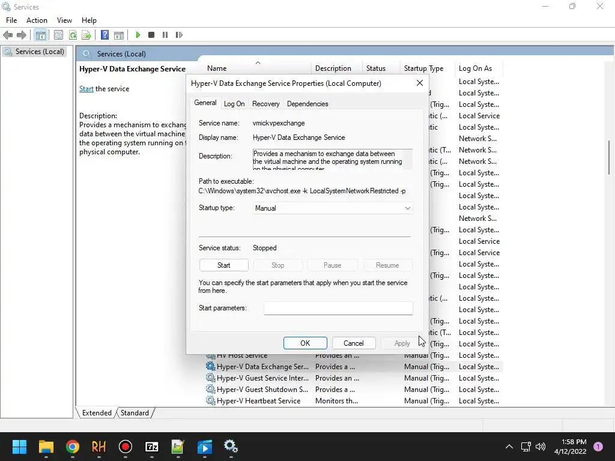The width and height of the screenshot is (615, 461).
Task: Show hidden tray icons chevron
Action: (x=509, y=447)
